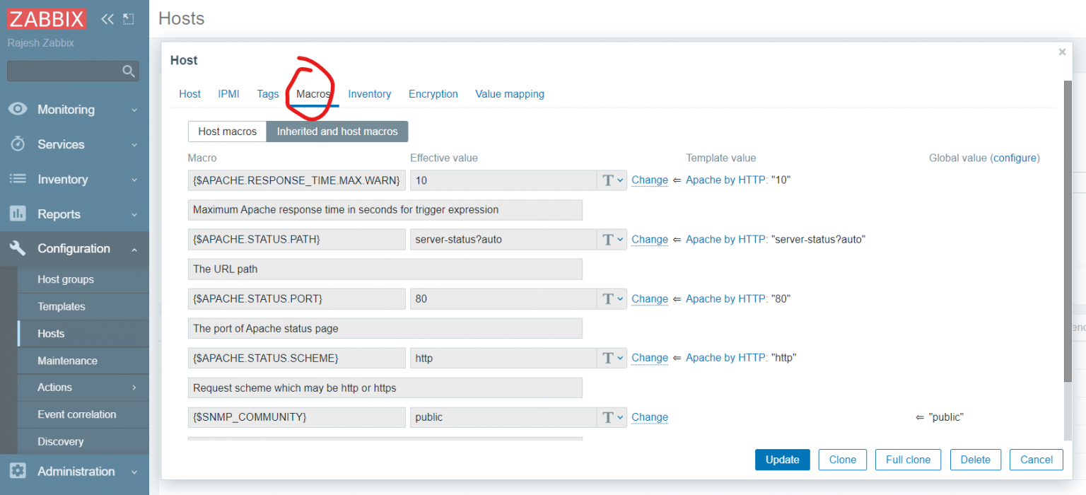Switch to Host macros view

227,132
